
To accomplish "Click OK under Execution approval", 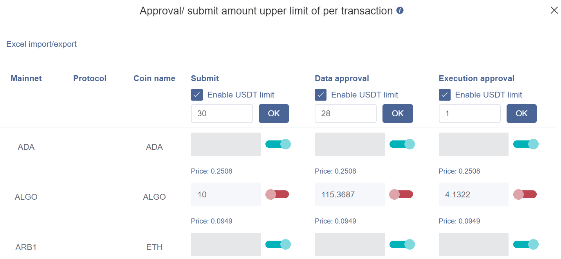I will click(x=521, y=113).
